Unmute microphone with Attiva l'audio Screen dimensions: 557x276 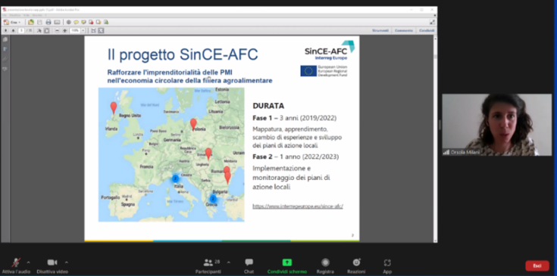point(16,266)
